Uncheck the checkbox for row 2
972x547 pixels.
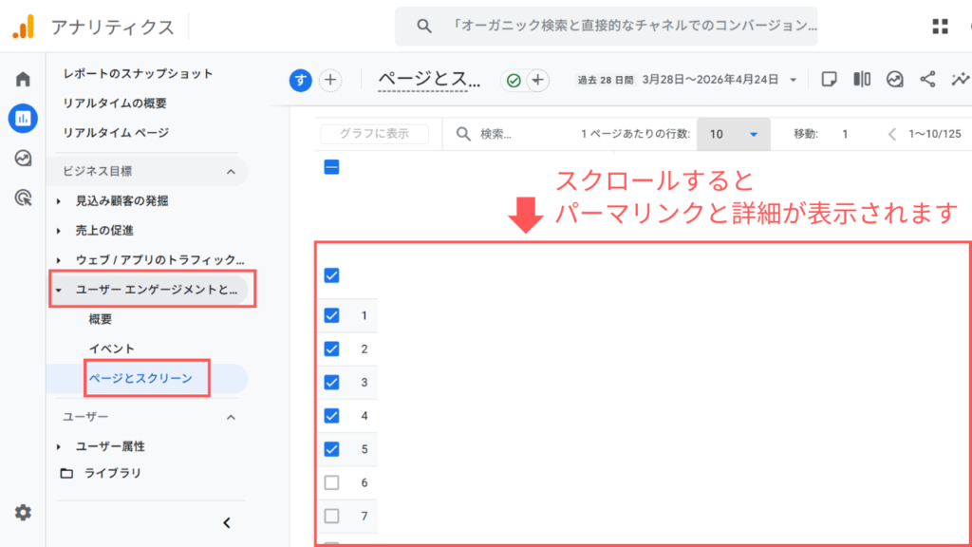(331, 349)
